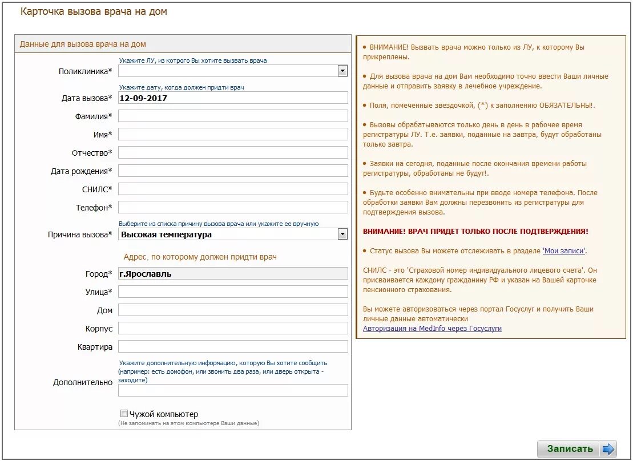
Task: Click the hint Укажите дату, когда должен придти врач
Action: tap(182, 87)
